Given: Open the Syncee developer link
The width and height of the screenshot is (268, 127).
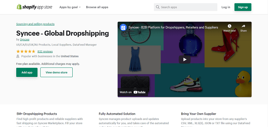Looking at the screenshot, I should coord(25,40).
